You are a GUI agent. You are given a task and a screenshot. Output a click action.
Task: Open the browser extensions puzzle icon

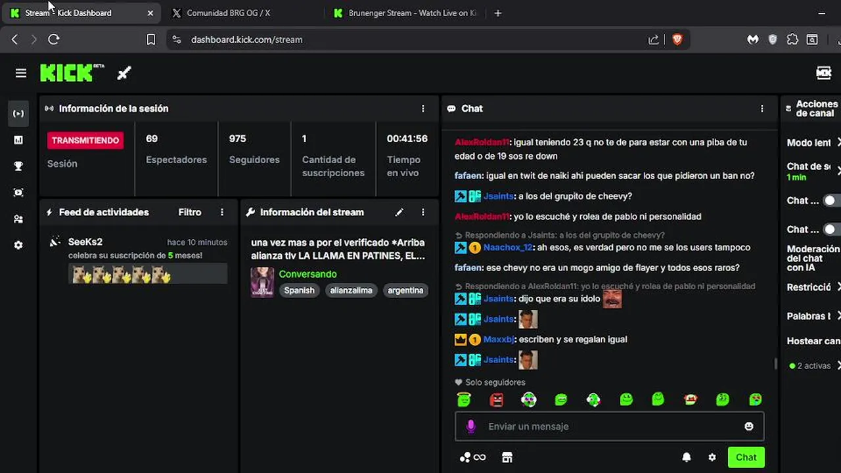coord(792,39)
